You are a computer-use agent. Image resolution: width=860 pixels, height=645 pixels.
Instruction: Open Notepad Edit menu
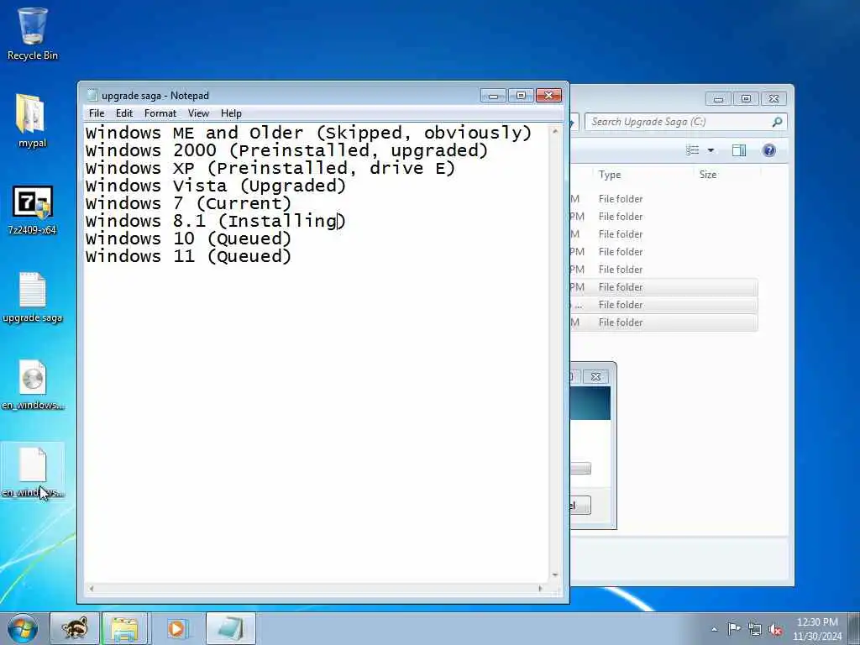124,113
